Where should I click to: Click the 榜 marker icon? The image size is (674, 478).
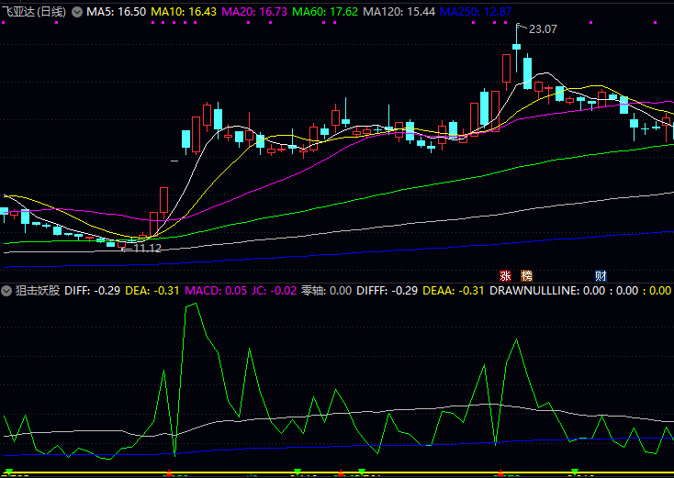pyautogui.click(x=526, y=275)
